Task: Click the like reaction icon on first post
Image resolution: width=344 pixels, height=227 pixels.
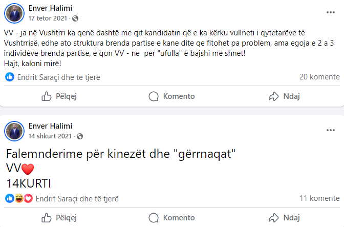Action: [10, 77]
